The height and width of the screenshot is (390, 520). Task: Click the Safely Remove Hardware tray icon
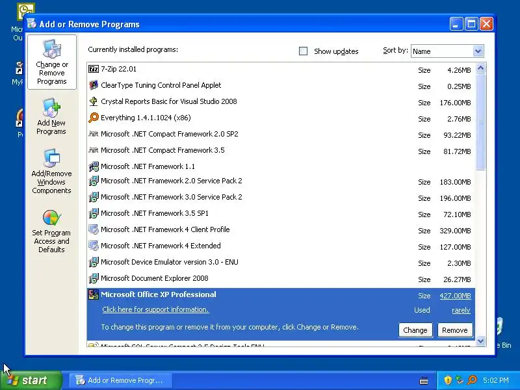pyautogui.click(x=460, y=380)
